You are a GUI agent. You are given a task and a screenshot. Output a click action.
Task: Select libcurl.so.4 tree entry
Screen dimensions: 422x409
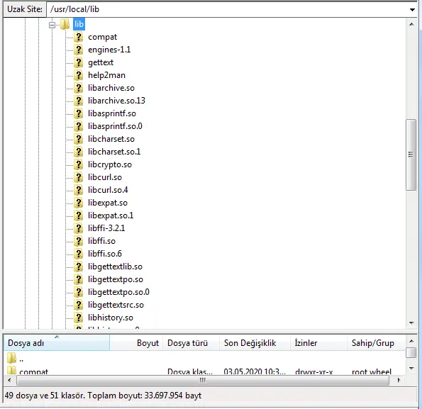point(108,190)
